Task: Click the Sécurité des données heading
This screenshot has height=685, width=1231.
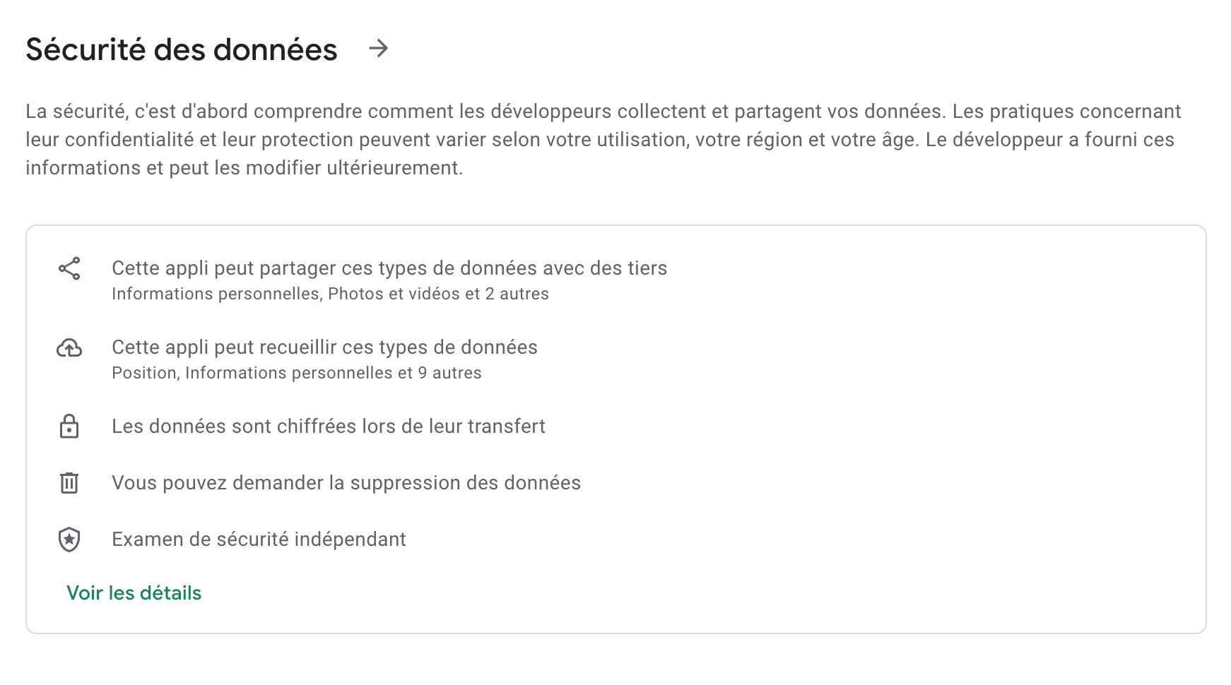Action: (x=181, y=49)
